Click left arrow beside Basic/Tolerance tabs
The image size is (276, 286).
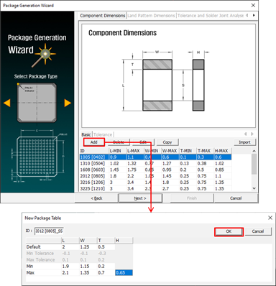[246, 134]
